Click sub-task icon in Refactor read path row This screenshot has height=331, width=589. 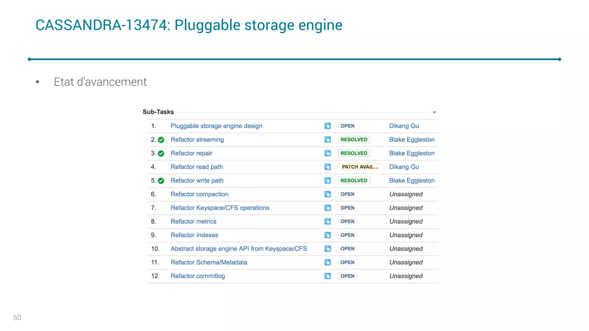point(328,167)
